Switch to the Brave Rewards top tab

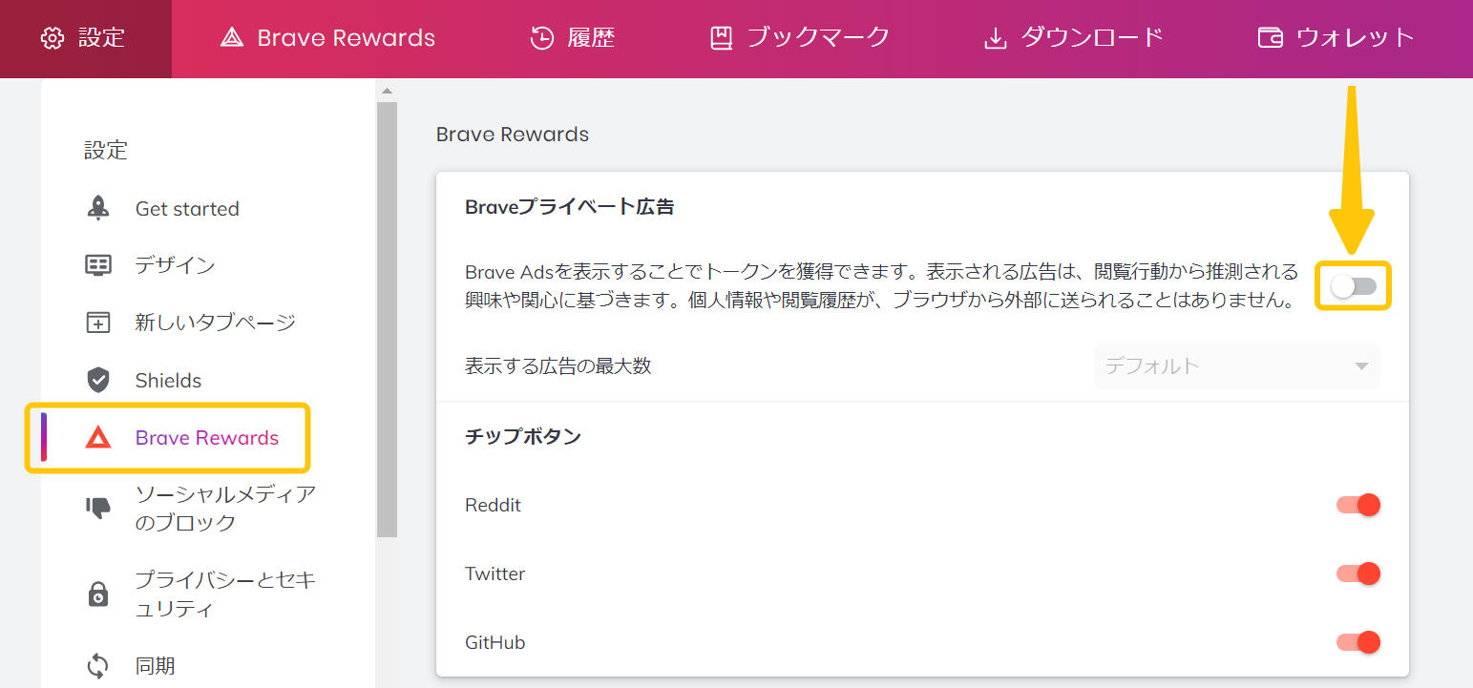(x=327, y=39)
